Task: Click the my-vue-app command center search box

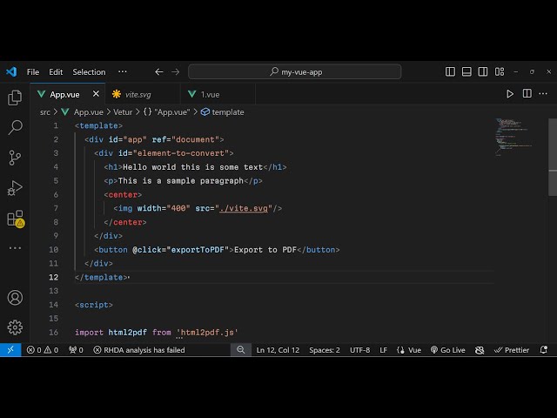Action: [295, 71]
